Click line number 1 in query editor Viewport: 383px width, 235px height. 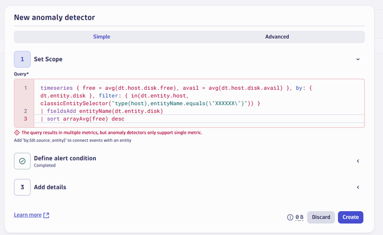tap(25, 88)
